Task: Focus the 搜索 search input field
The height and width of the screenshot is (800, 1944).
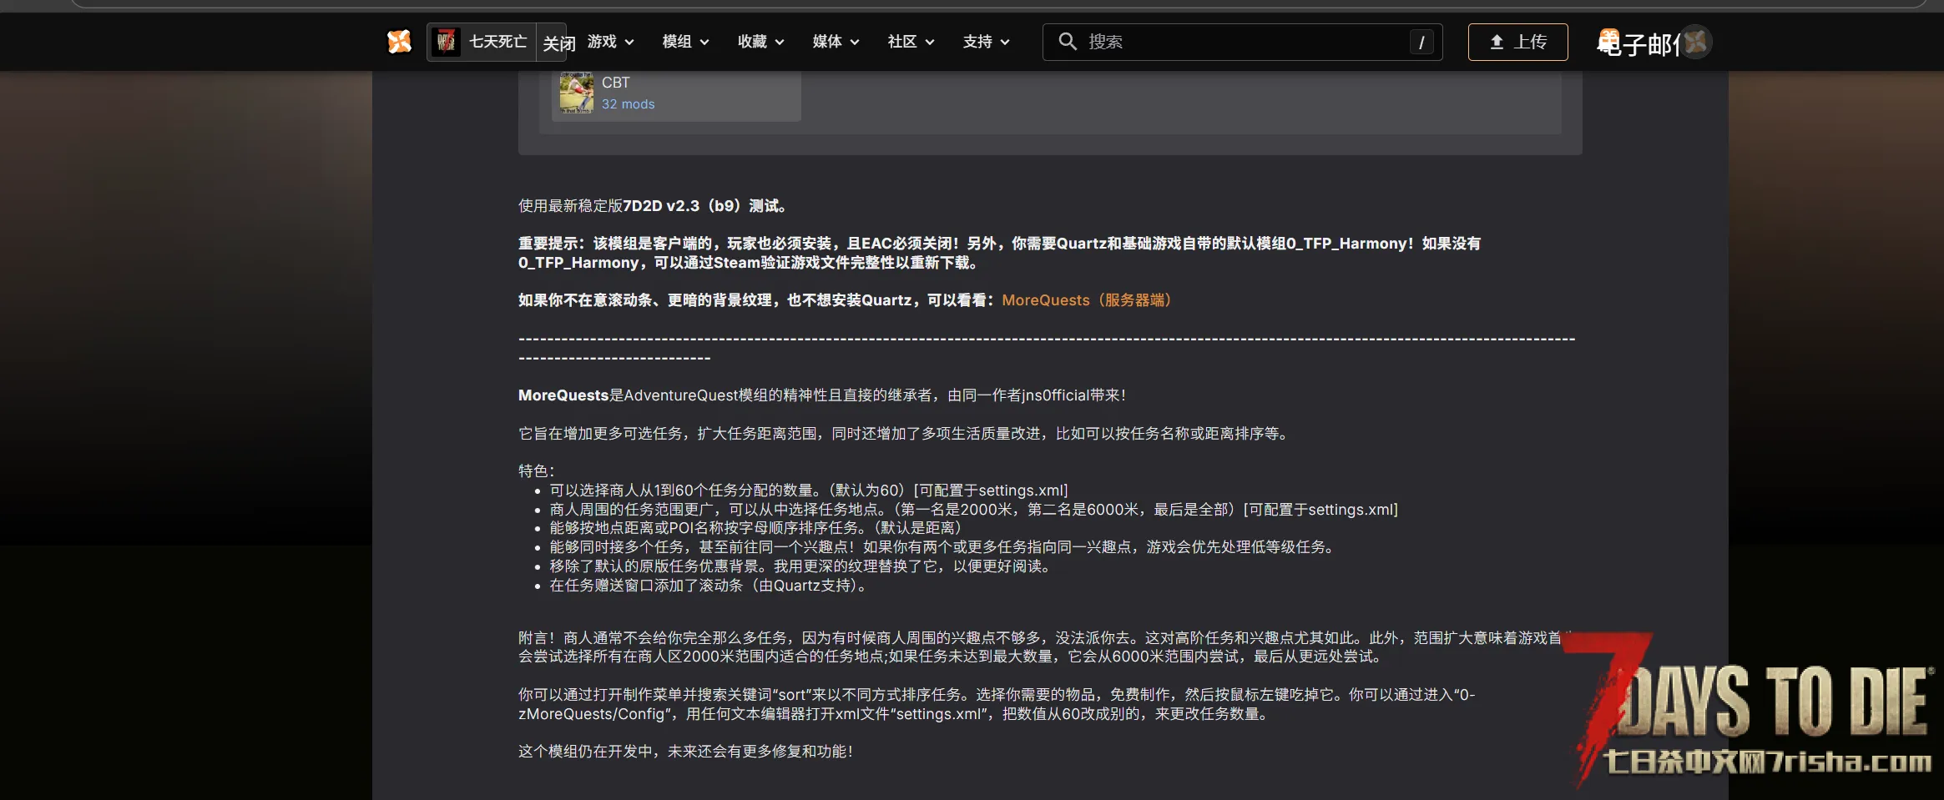Action: click(x=1244, y=42)
